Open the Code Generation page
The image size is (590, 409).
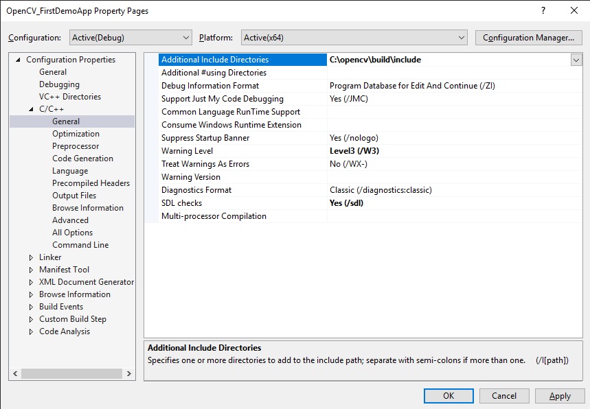tap(82, 159)
